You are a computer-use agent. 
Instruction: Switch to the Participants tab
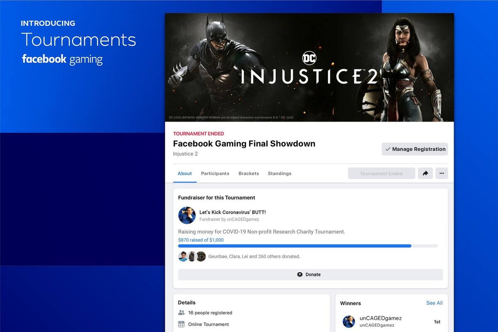[215, 173]
